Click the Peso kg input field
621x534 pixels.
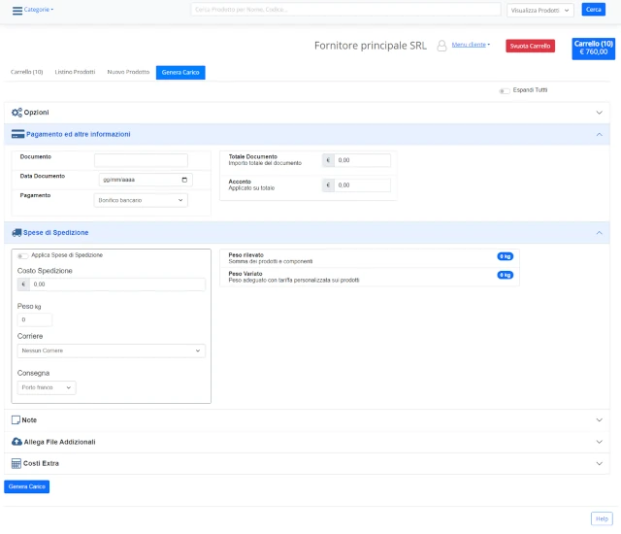click(x=35, y=319)
